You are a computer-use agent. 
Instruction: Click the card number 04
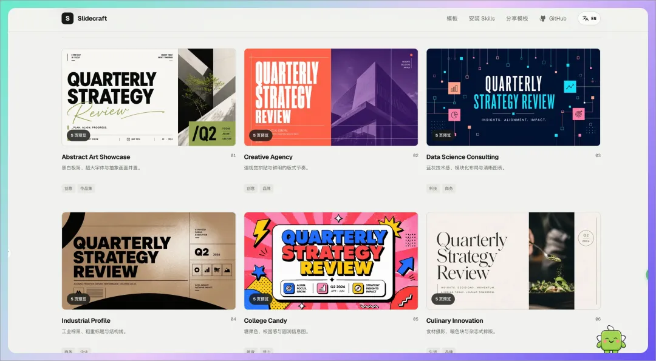233,319
